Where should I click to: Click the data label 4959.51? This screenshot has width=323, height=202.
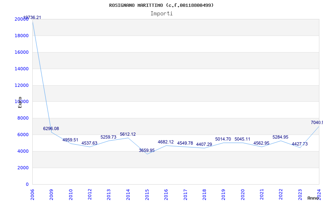pos(70,140)
